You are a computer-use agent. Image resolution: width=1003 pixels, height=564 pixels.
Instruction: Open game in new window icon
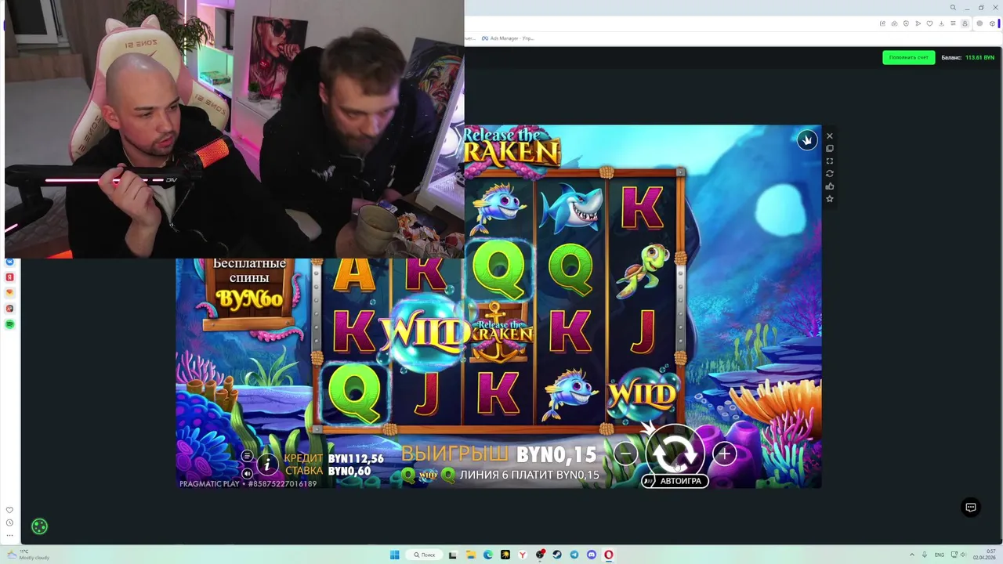830,149
